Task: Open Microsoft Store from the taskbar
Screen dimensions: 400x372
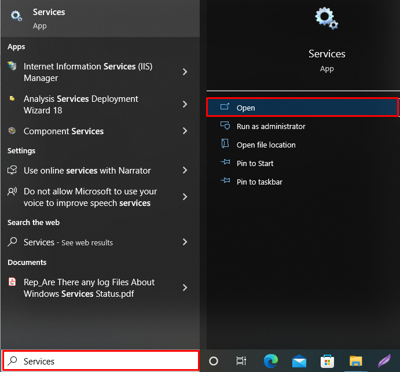Action: (327, 361)
